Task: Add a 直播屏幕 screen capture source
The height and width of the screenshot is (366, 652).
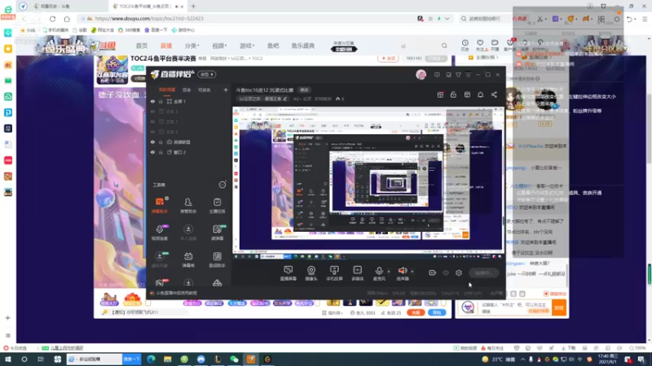Action: pos(289,273)
